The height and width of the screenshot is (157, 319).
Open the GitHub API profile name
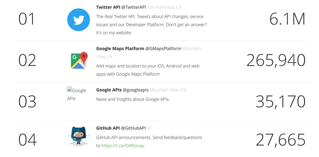point(108,128)
